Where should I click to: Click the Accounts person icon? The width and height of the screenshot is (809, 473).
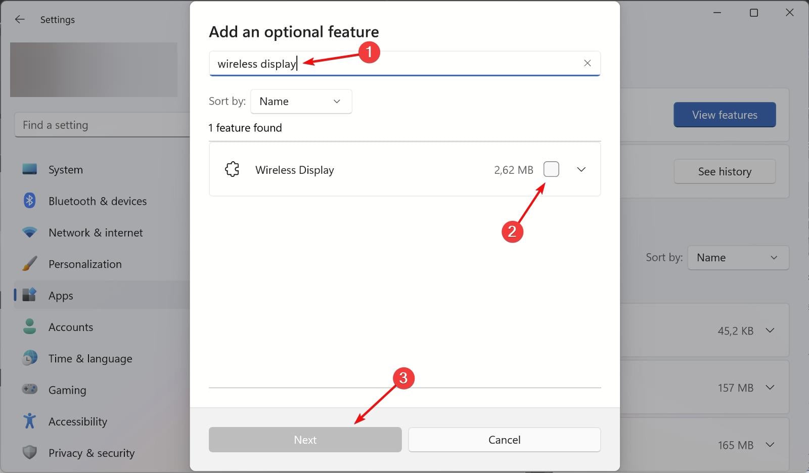pos(29,326)
